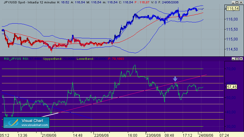Click the 115,00 price axis label
The height and width of the screenshot is (137, 244).
pyautogui.click(x=232, y=39)
